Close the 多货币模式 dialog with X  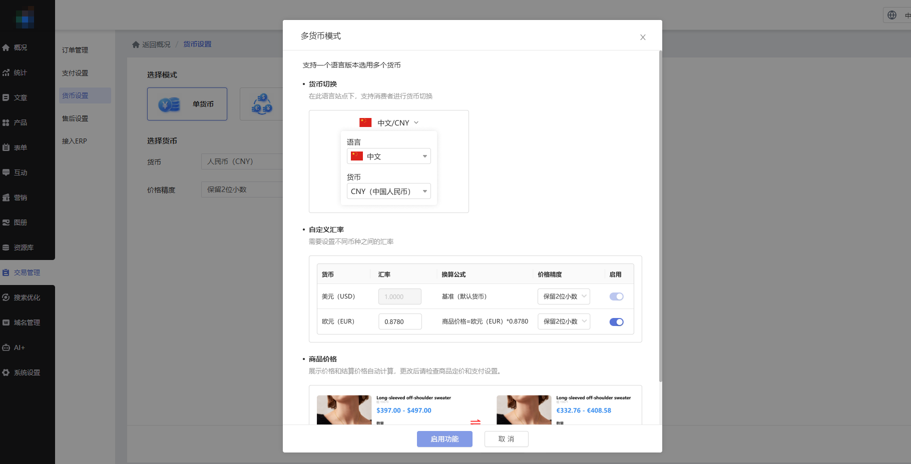(643, 37)
